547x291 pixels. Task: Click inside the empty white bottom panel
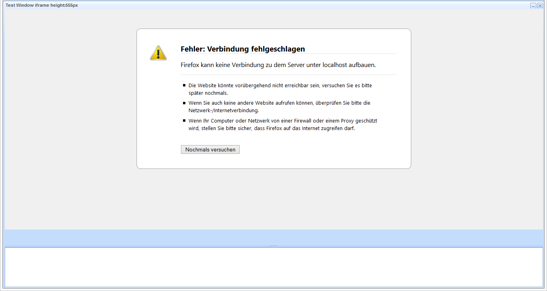pos(273,267)
